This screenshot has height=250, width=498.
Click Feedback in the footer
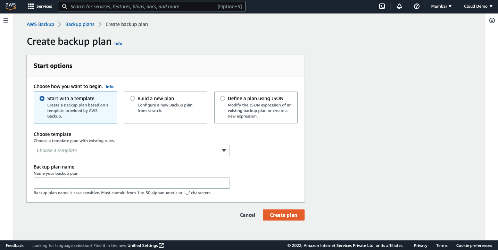click(15, 245)
